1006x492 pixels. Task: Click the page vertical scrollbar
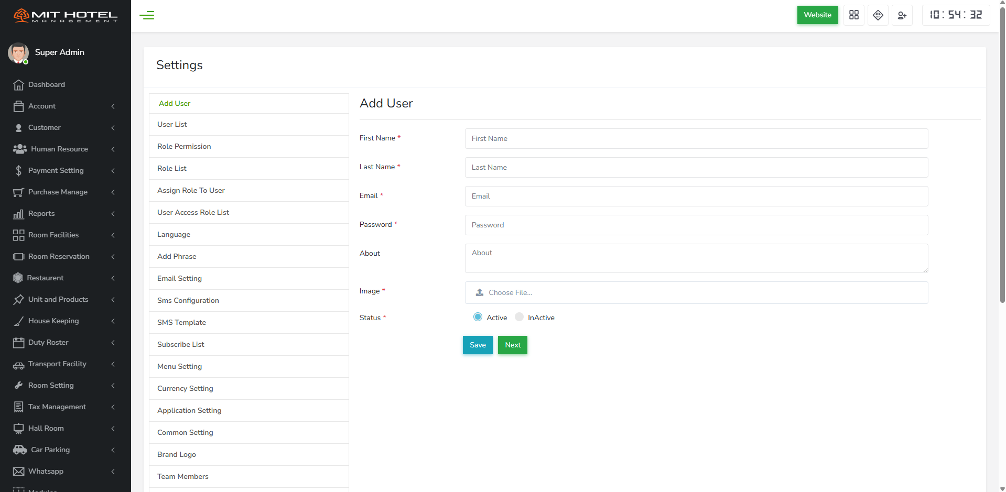1002,155
